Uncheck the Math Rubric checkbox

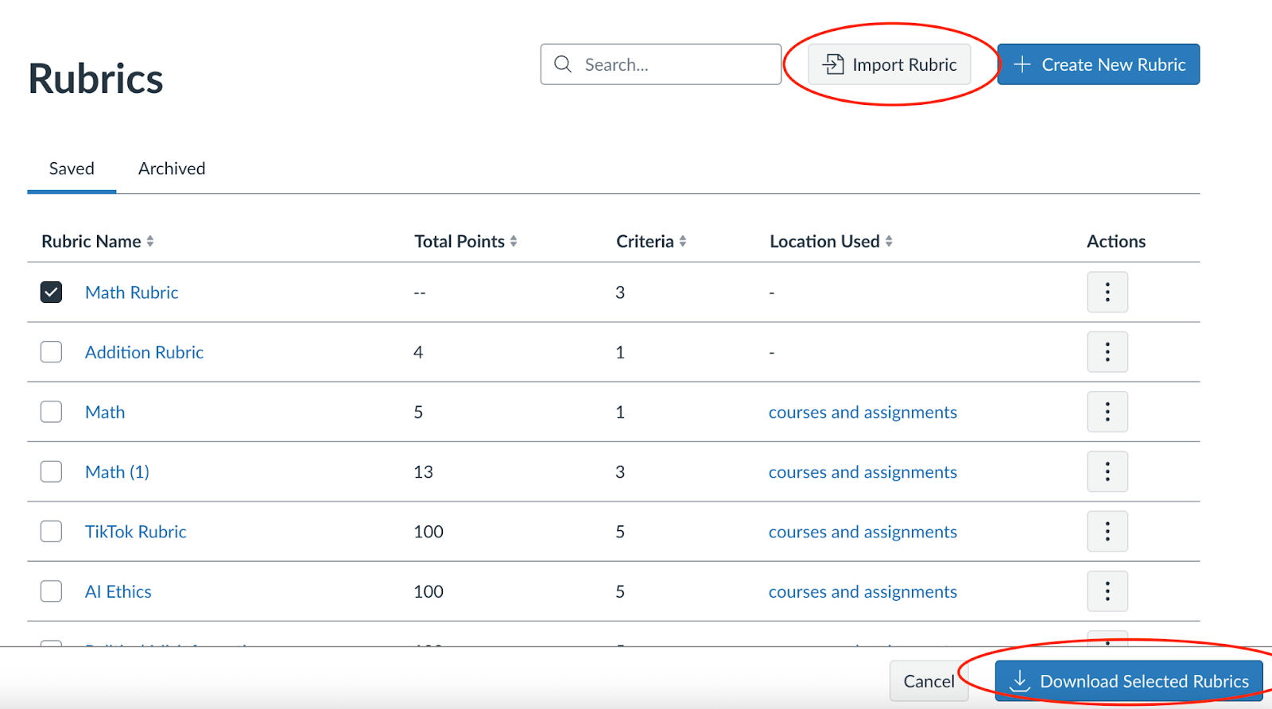click(52, 293)
